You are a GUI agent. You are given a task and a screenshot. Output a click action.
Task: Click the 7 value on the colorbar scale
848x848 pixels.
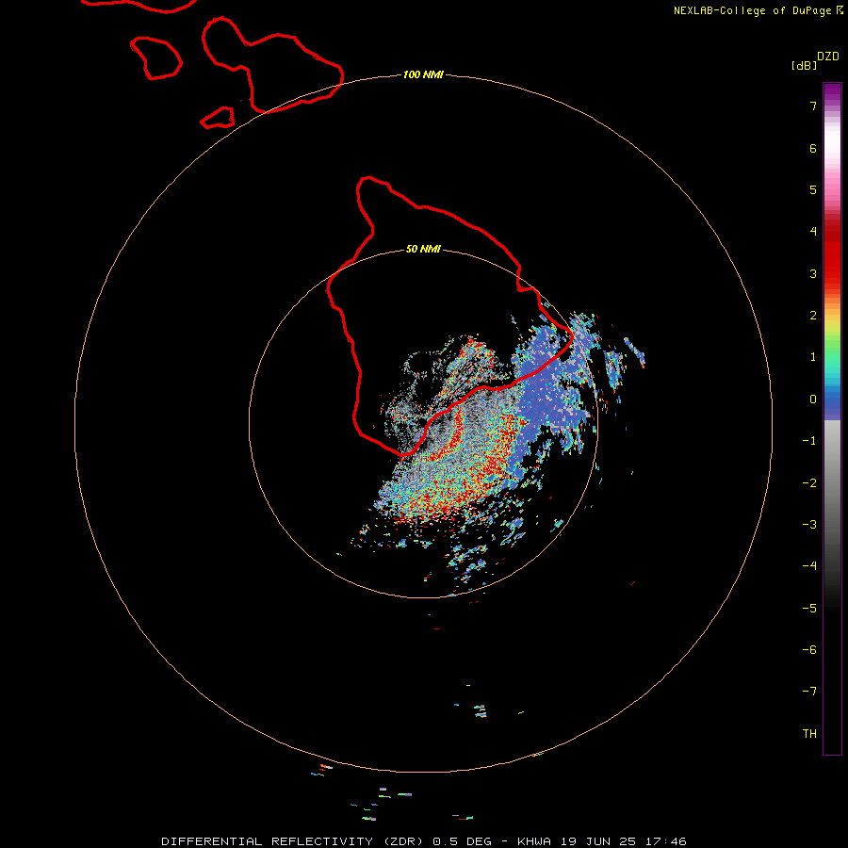[x=813, y=106]
